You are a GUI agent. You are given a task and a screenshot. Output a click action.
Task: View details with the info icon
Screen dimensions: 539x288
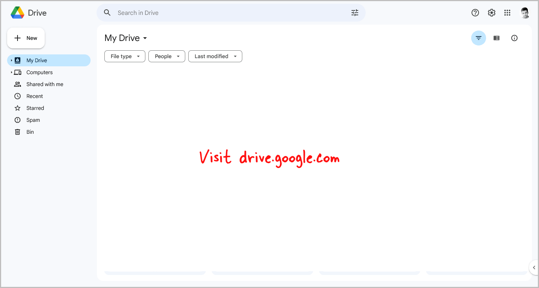coord(514,38)
